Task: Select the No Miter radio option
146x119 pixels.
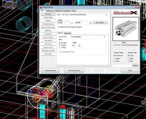Action: click(x=60, y=43)
